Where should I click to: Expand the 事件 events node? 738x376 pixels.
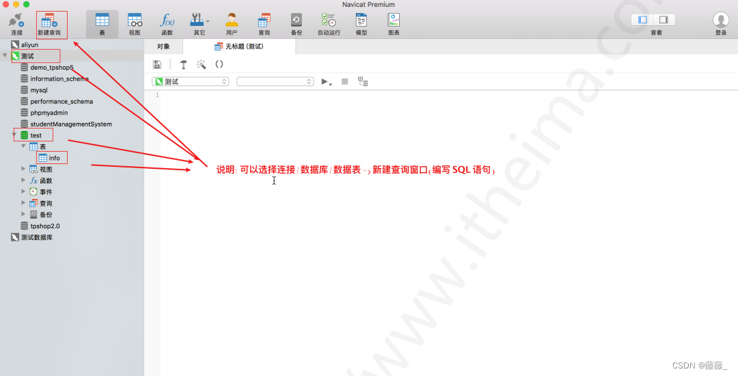23,191
